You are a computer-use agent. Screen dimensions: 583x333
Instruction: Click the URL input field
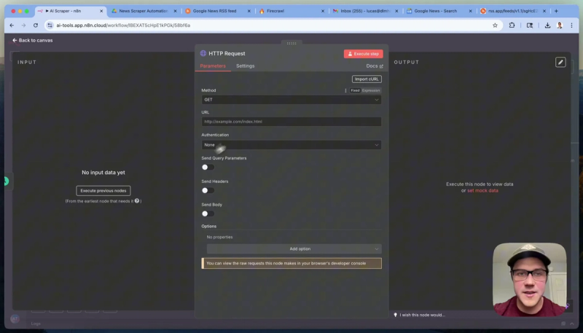[x=291, y=122]
